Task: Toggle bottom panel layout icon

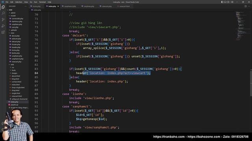Action: [x=225, y=2]
